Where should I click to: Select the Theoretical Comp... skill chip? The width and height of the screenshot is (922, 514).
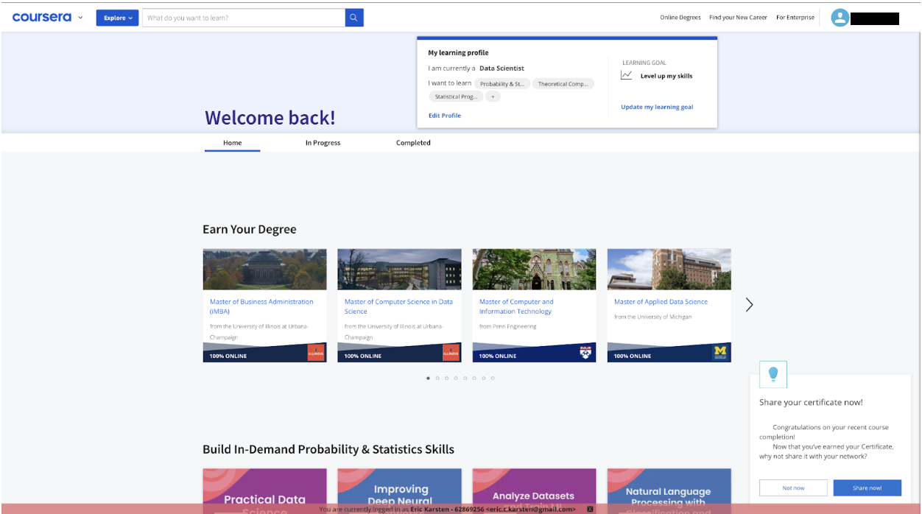pyautogui.click(x=563, y=84)
